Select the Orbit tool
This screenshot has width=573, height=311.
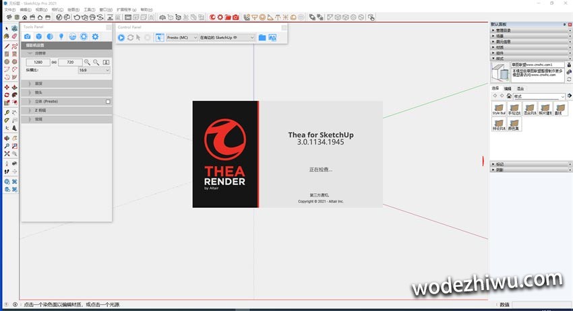pyautogui.click(x=7, y=138)
